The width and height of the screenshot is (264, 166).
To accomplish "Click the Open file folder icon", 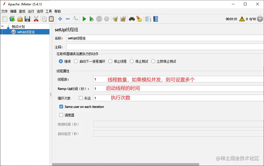I will [x=20, y=19].
